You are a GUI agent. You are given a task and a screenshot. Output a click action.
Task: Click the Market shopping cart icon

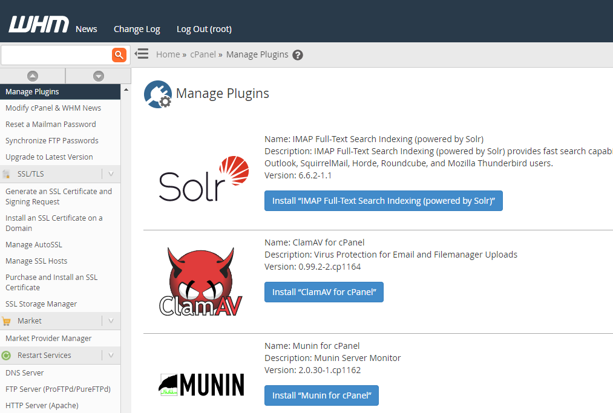tap(6, 321)
